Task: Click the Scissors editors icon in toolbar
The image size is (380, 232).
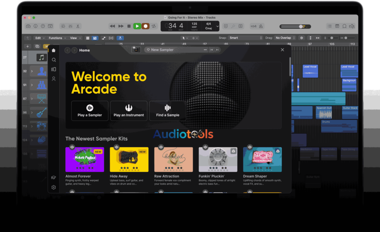Action: pos(78,26)
